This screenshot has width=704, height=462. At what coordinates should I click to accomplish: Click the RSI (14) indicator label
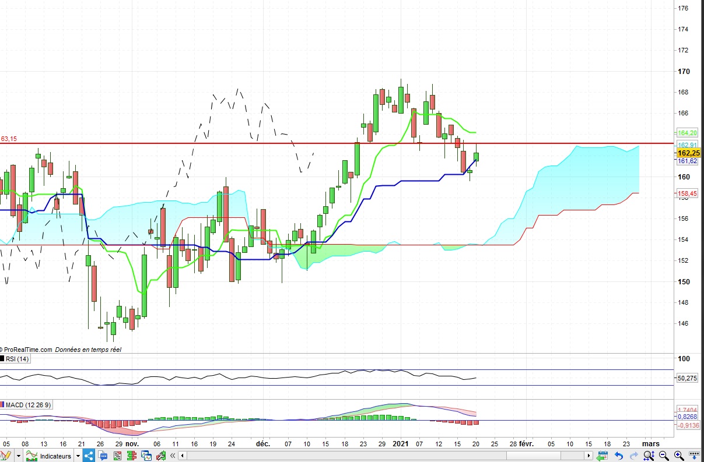point(17,359)
